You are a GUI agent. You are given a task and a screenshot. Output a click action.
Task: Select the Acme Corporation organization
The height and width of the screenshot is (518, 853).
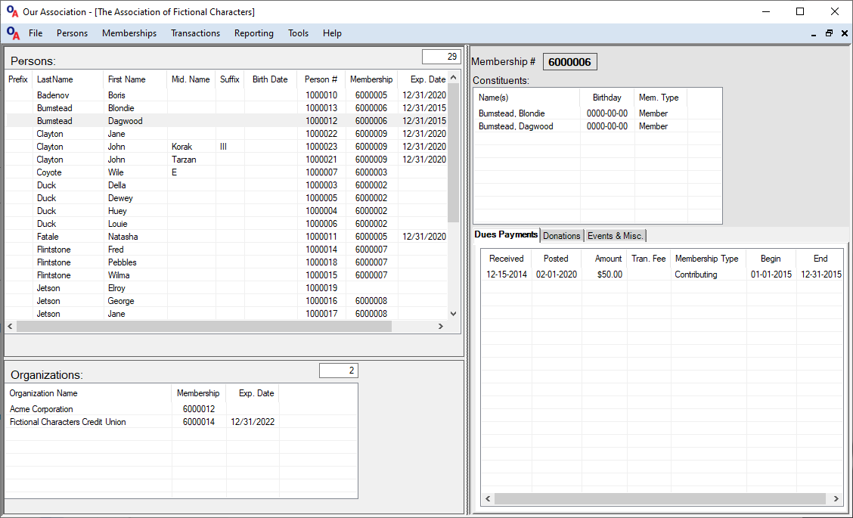[x=181, y=409]
